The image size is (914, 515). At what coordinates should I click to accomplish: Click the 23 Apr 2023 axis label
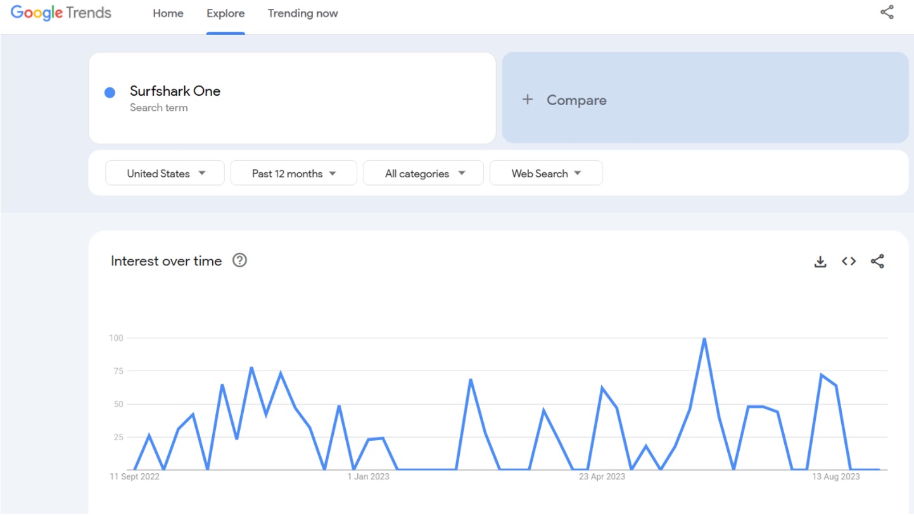tap(602, 476)
